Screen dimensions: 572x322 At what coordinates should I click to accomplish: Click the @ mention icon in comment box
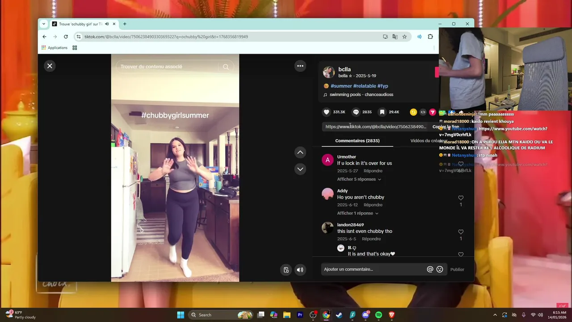pyautogui.click(x=430, y=269)
